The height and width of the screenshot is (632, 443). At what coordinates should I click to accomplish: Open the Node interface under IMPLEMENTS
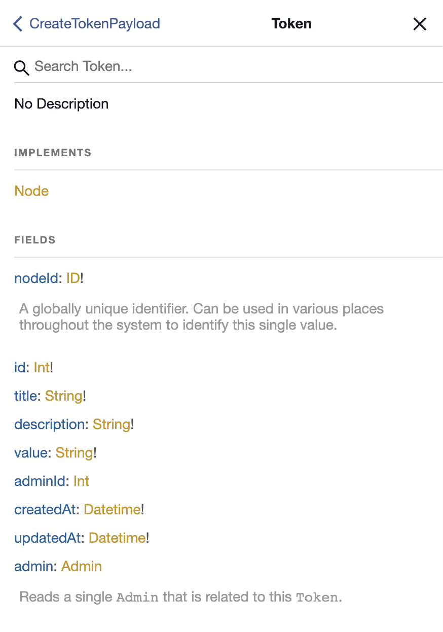(x=31, y=191)
